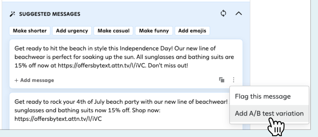
Task: Click the blank white area above the menu to dismiss it
Action: (280, 41)
